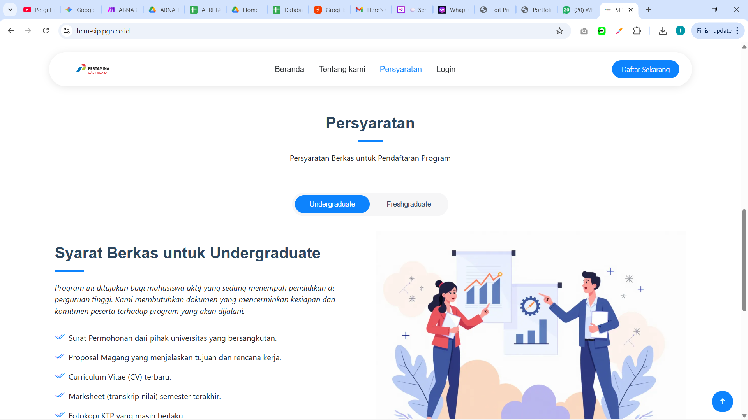View site information icon in address bar
This screenshot has width=748, height=420.
coord(67,31)
